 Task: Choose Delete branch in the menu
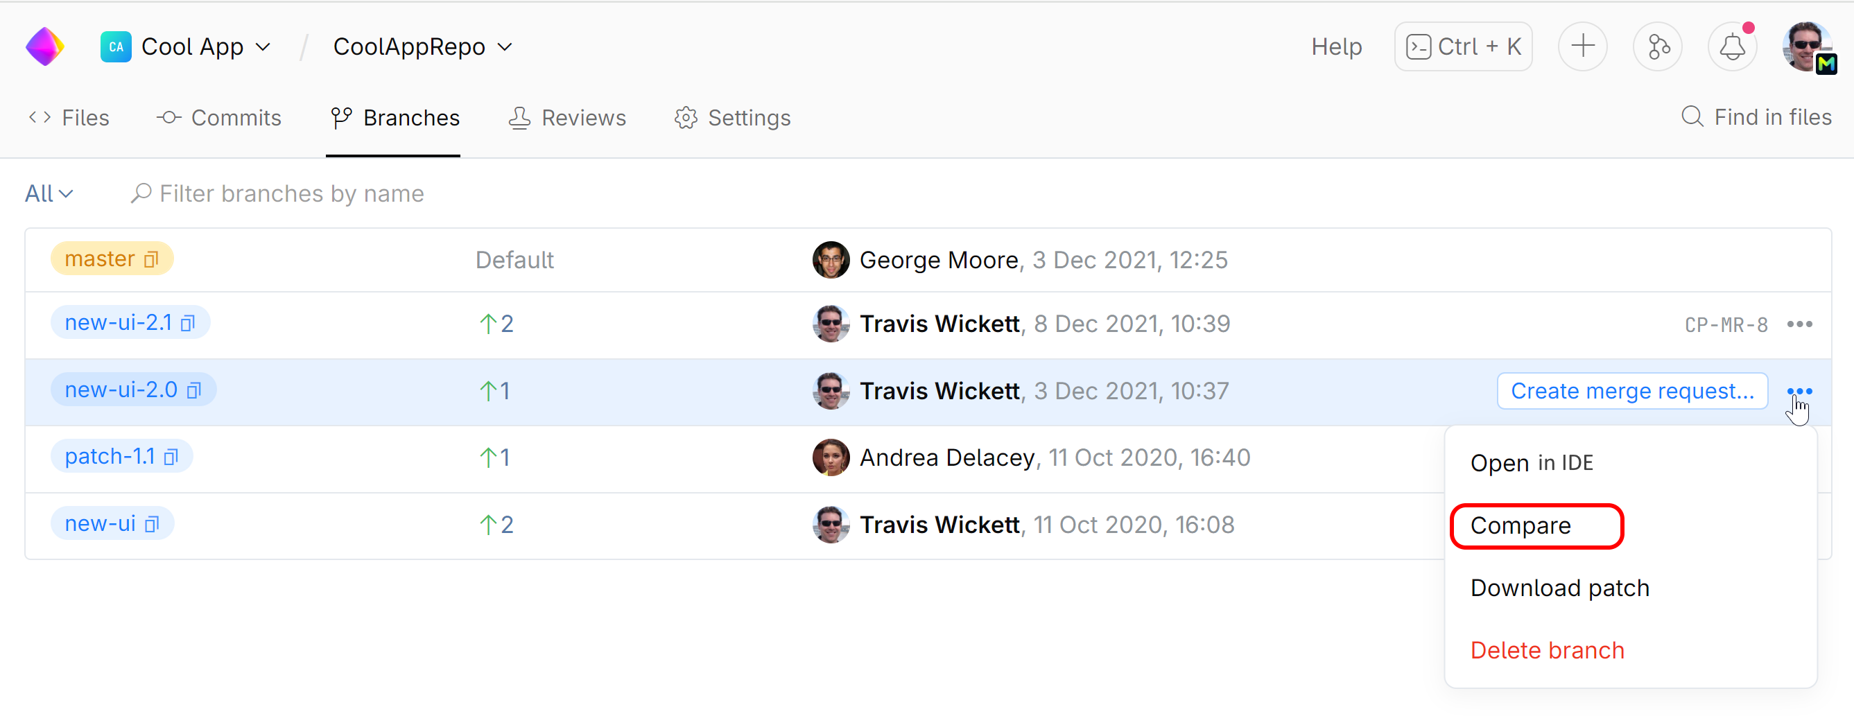coord(1548,650)
